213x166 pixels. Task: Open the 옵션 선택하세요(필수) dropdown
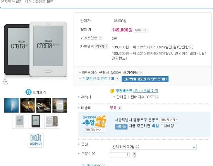click(x=154, y=147)
